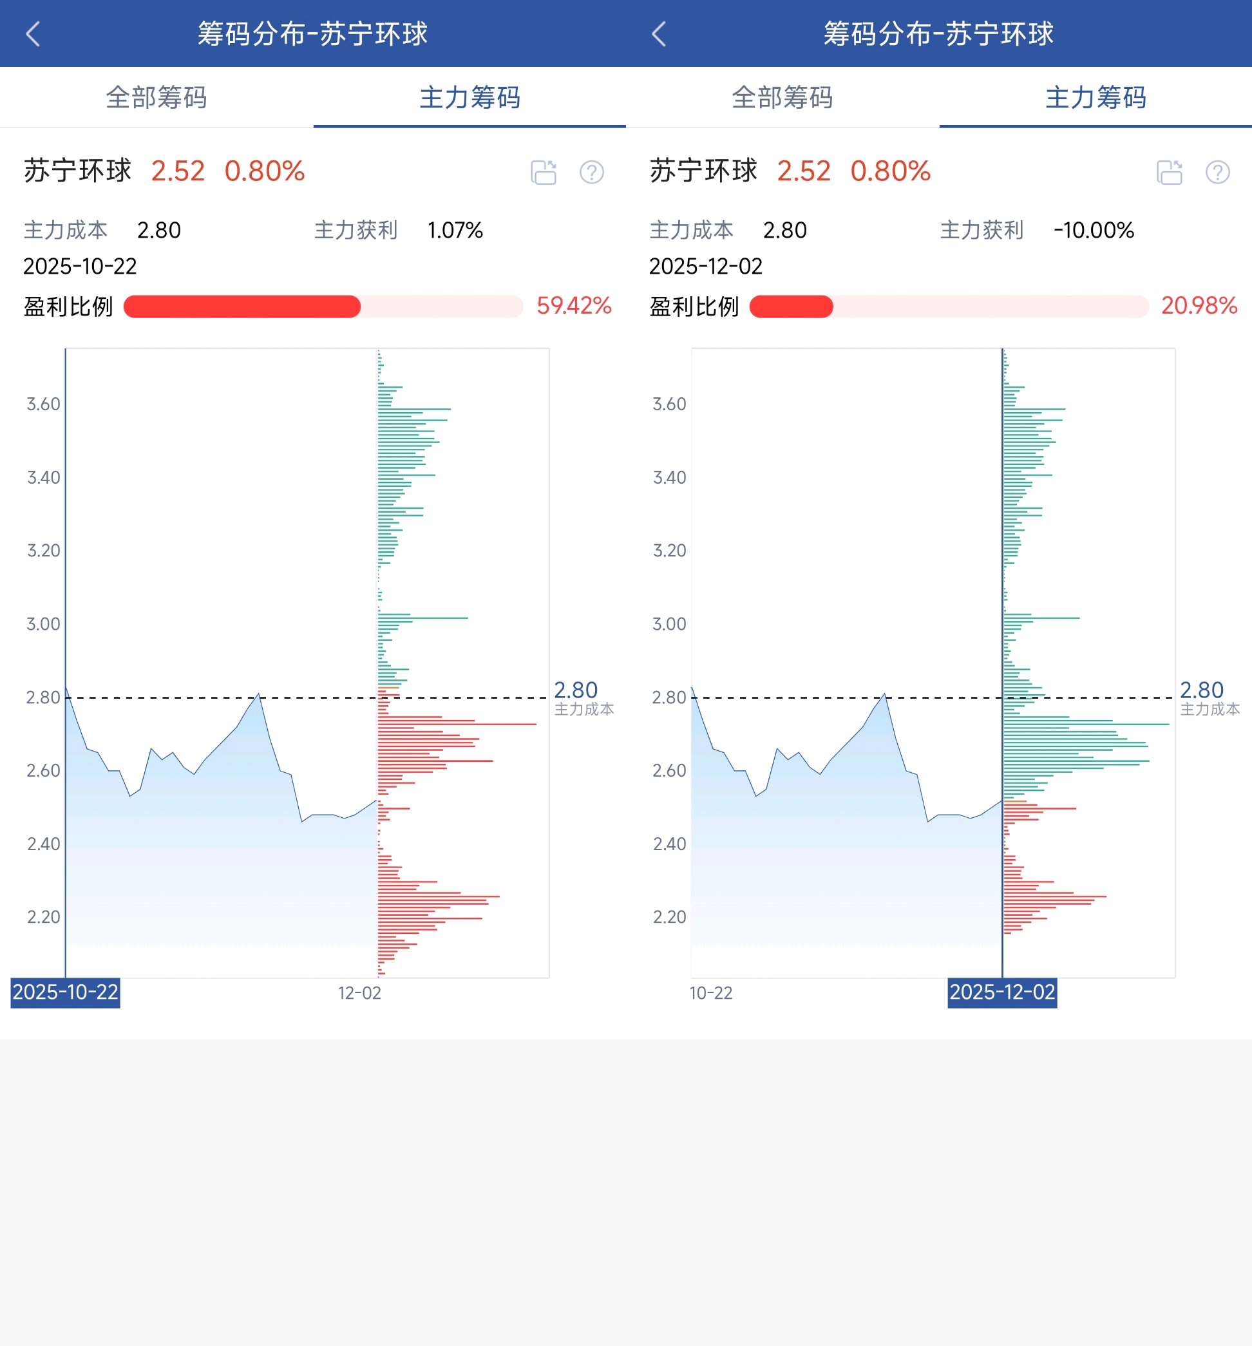Click 10-22 axis label in right chart
This screenshot has height=1346, width=1252.
coord(711,993)
